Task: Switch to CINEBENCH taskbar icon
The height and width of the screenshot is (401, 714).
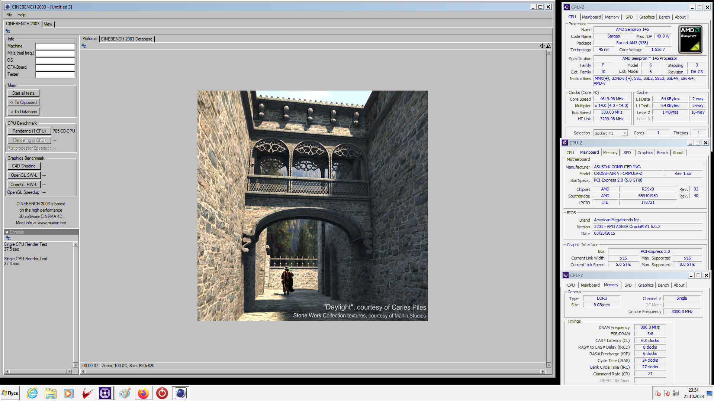Action: coord(180,393)
